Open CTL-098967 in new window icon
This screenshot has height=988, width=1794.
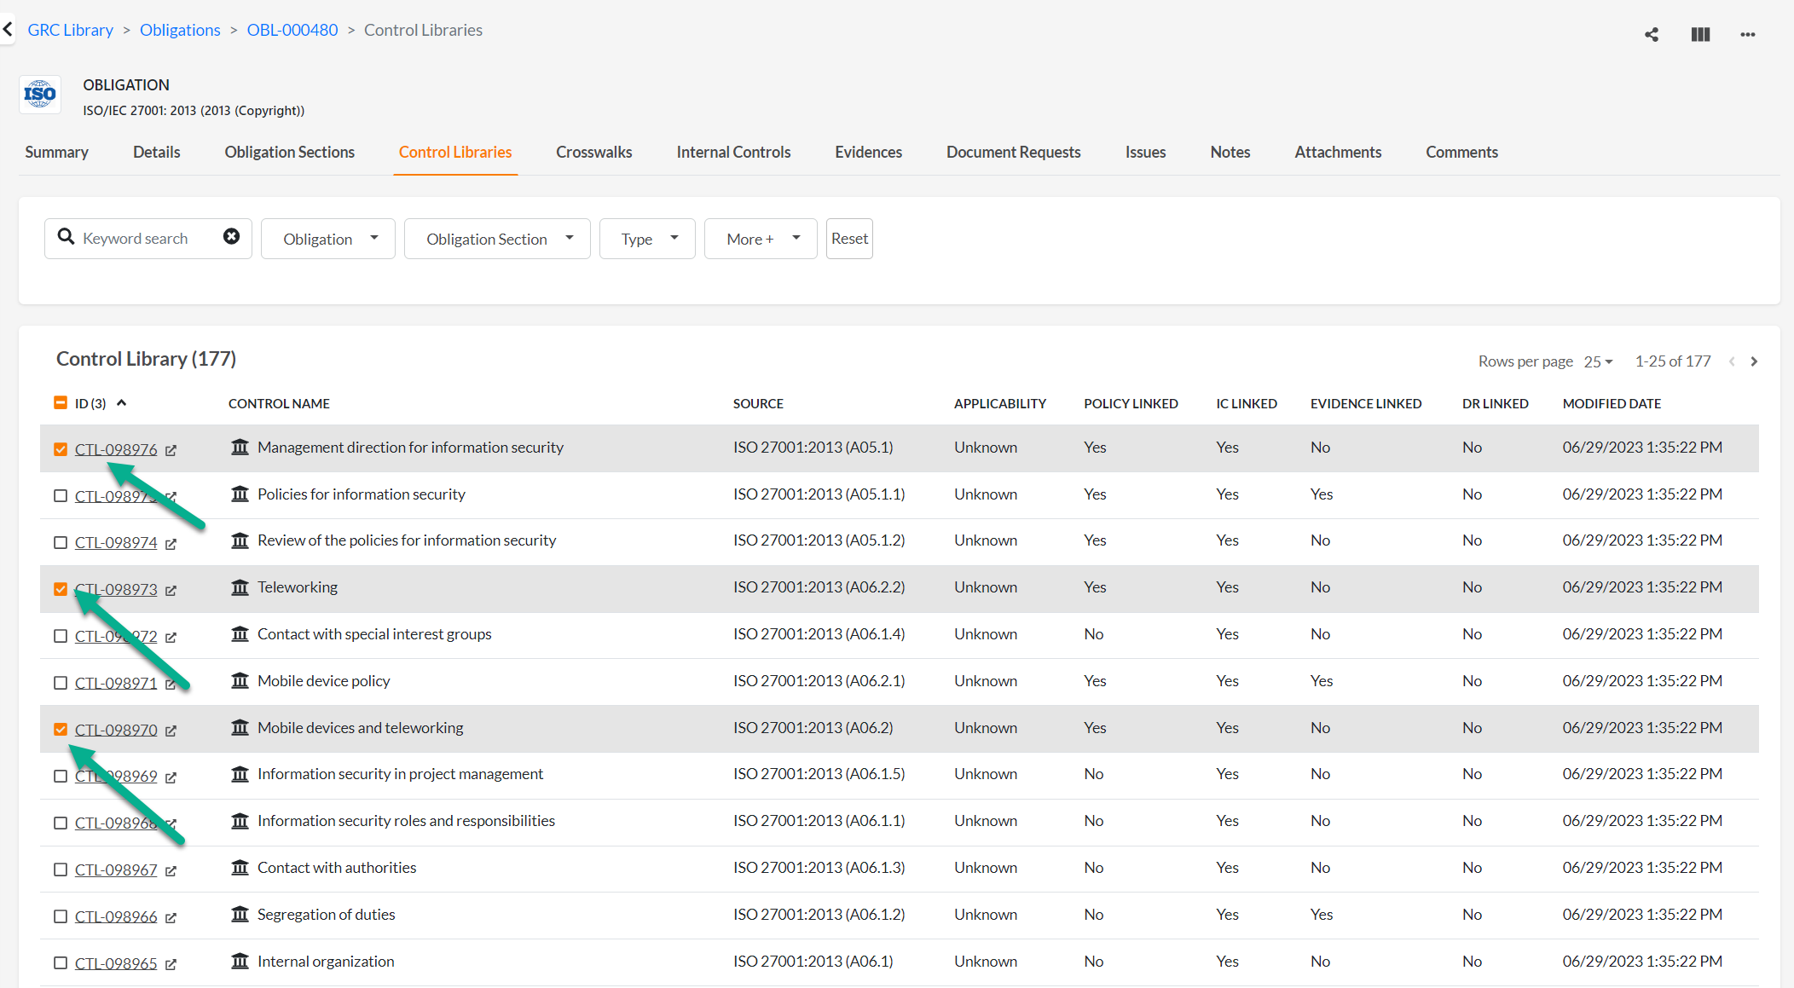point(171,871)
